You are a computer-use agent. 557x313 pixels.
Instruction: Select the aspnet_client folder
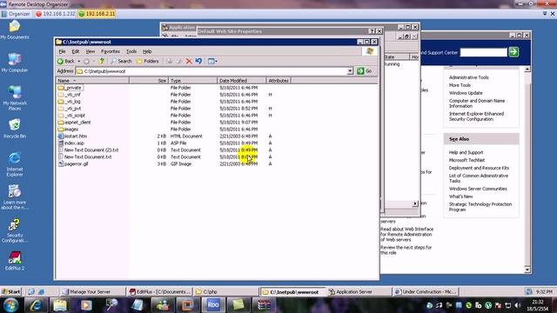74,123
